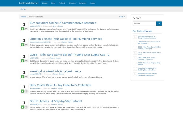Open user profile saaddhx134795
This screenshot has width=183, height=114.
coord(35,26)
